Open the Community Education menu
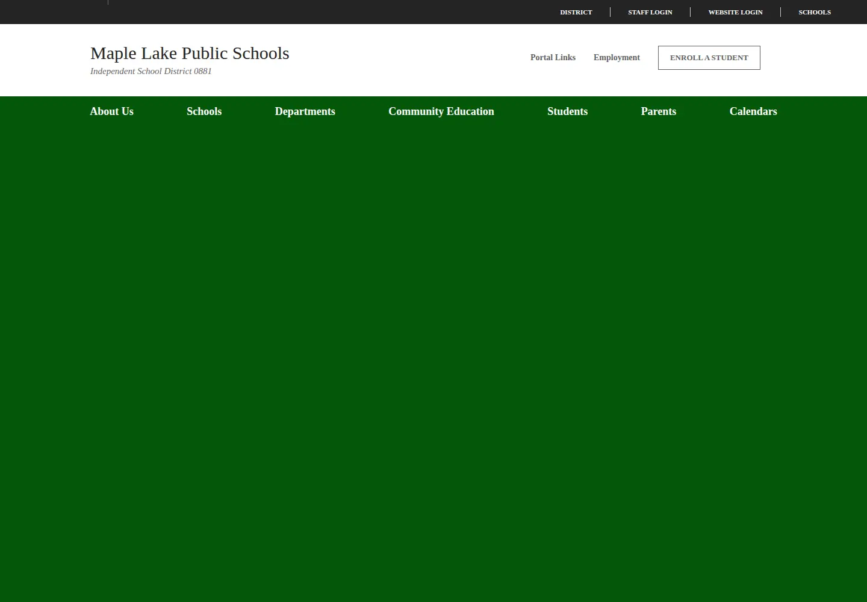 (441, 111)
